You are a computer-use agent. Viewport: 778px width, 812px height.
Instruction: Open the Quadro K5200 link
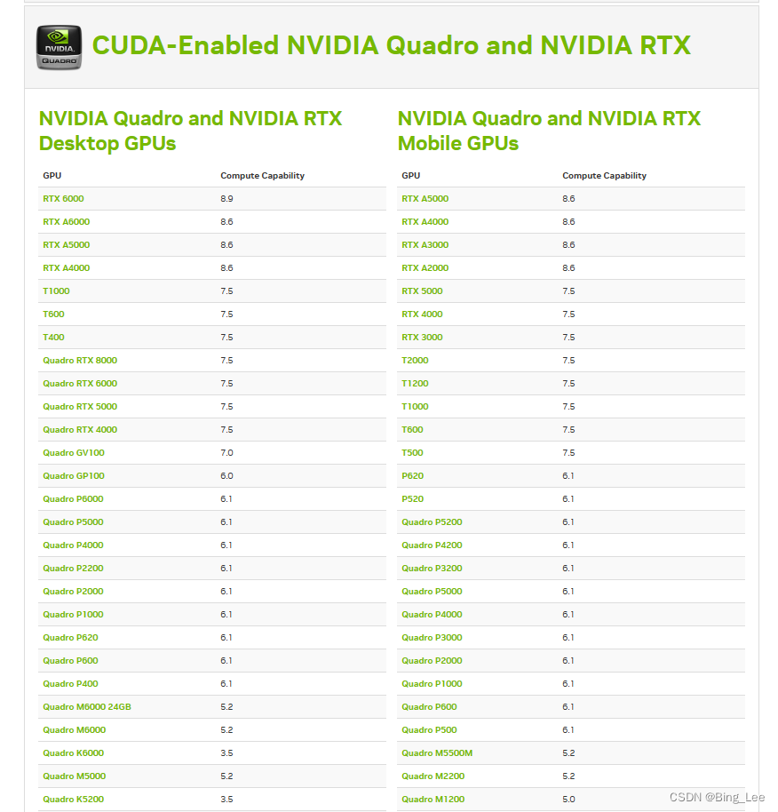[x=73, y=800]
